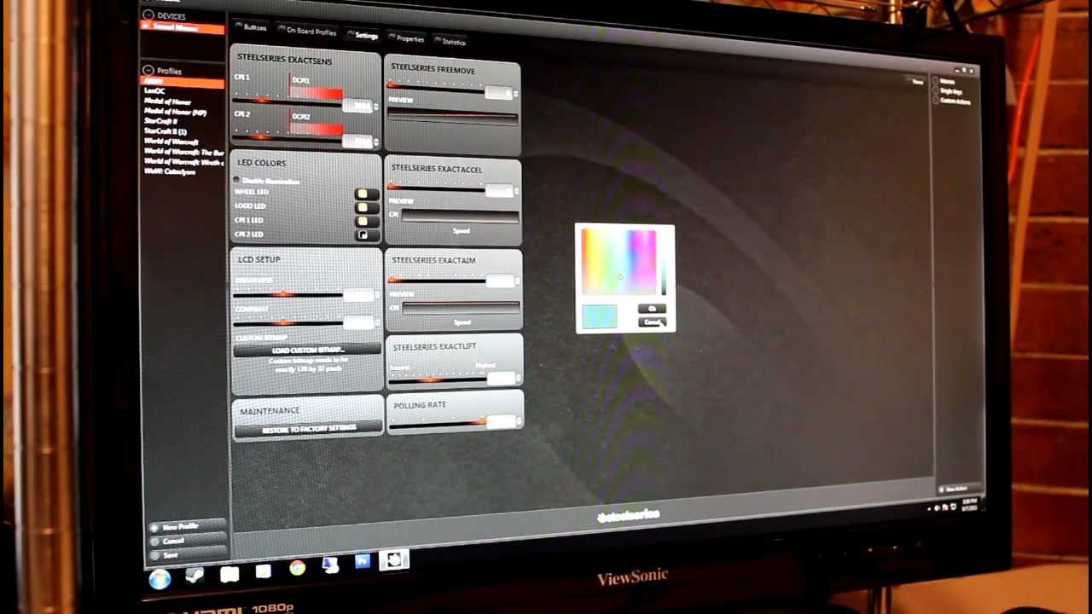
Task: Select the LanOC profile
Action: pyautogui.click(x=154, y=90)
